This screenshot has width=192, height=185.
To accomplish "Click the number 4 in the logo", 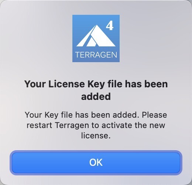I will pyautogui.click(x=110, y=26).
